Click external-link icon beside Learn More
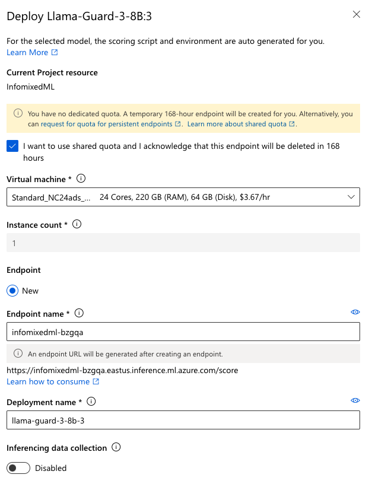The height and width of the screenshot is (484, 369). [55, 52]
